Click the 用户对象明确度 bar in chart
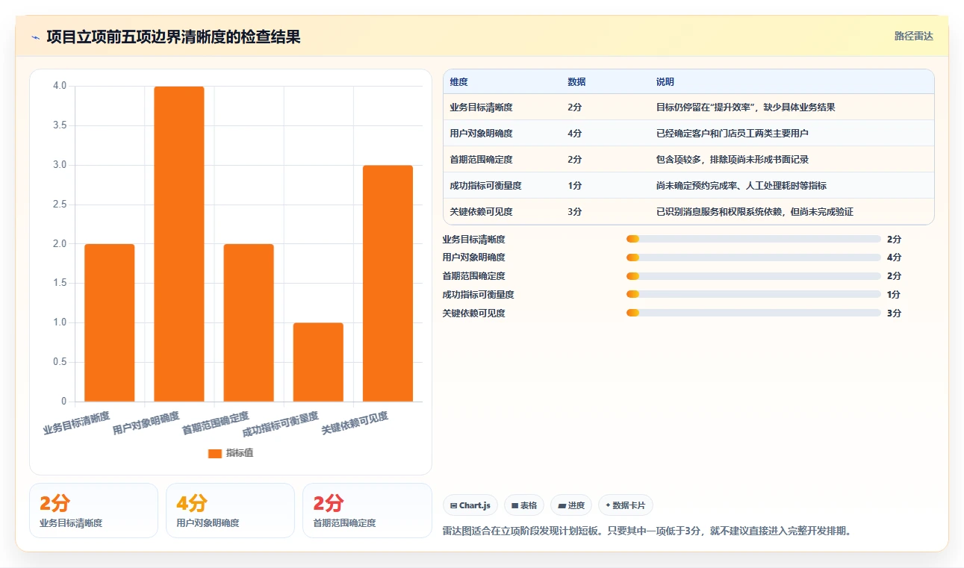The height and width of the screenshot is (568, 964). [179, 244]
